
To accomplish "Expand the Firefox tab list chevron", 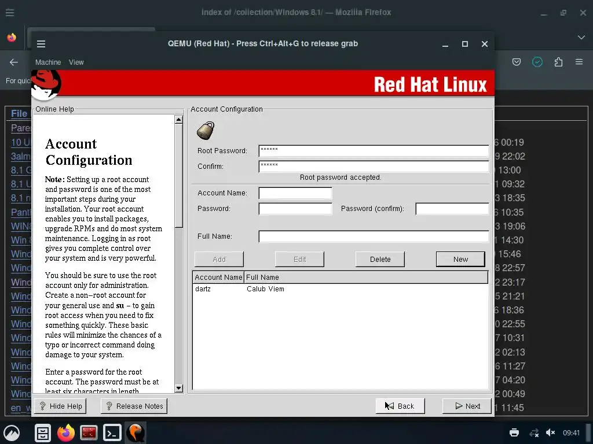I will click(x=581, y=38).
